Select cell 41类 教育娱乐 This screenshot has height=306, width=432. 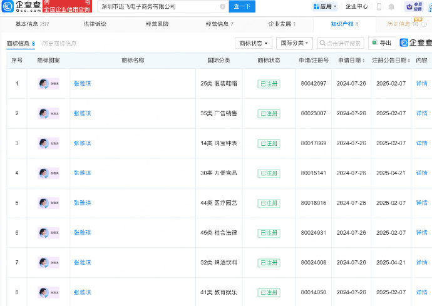[219, 292]
